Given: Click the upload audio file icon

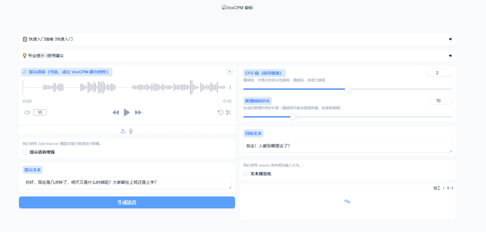Looking at the screenshot, I should click(x=123, y=131).
